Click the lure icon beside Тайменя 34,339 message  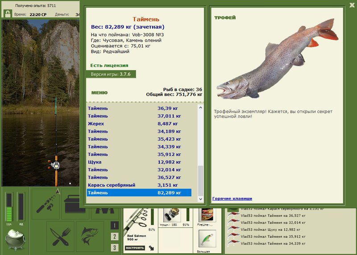pyautogui.click(x=233, y=243)
